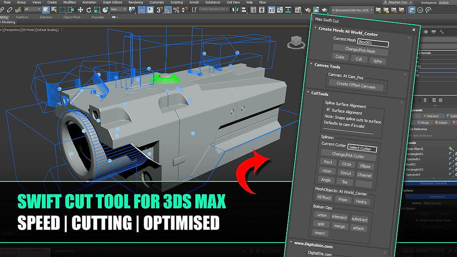Open the Schematic View icon
Screen dimensions: 457x257
(288, 10)
